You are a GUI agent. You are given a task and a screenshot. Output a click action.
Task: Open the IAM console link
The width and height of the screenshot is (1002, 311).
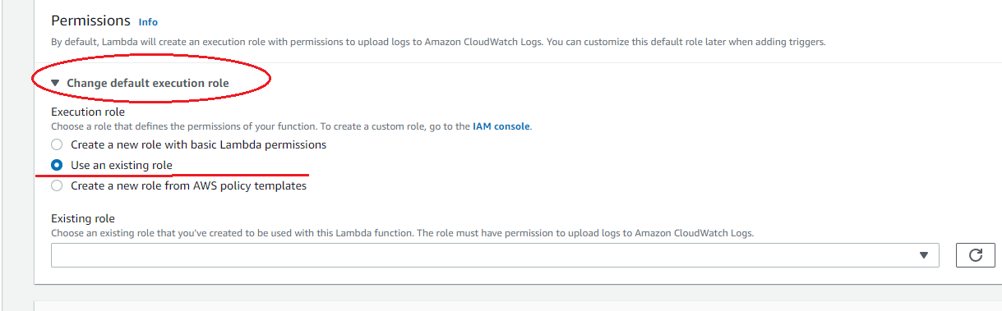[501, 126]
